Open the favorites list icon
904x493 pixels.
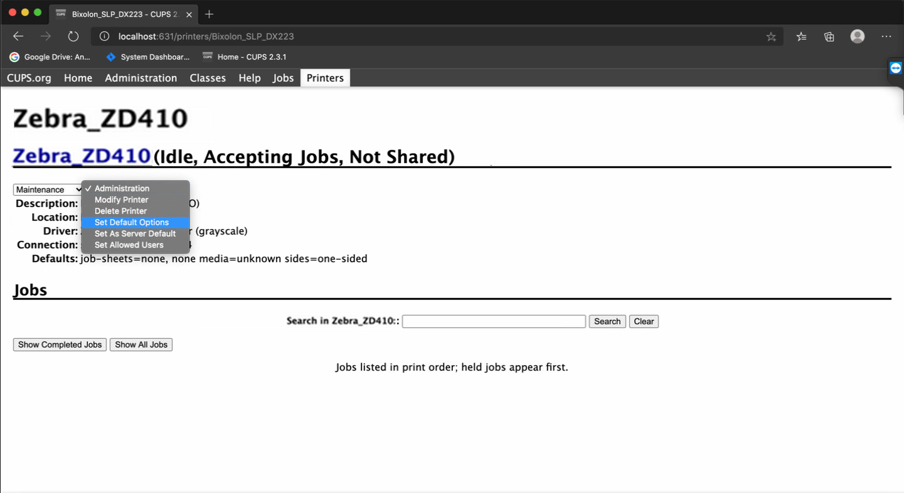801,36
